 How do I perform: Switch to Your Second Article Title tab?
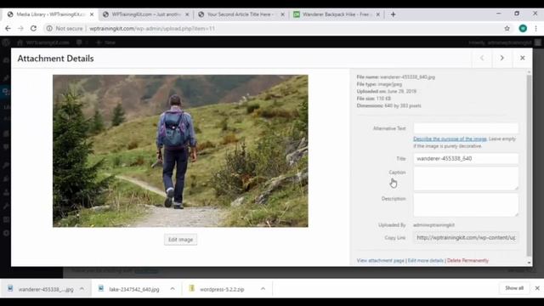[240, 14]
